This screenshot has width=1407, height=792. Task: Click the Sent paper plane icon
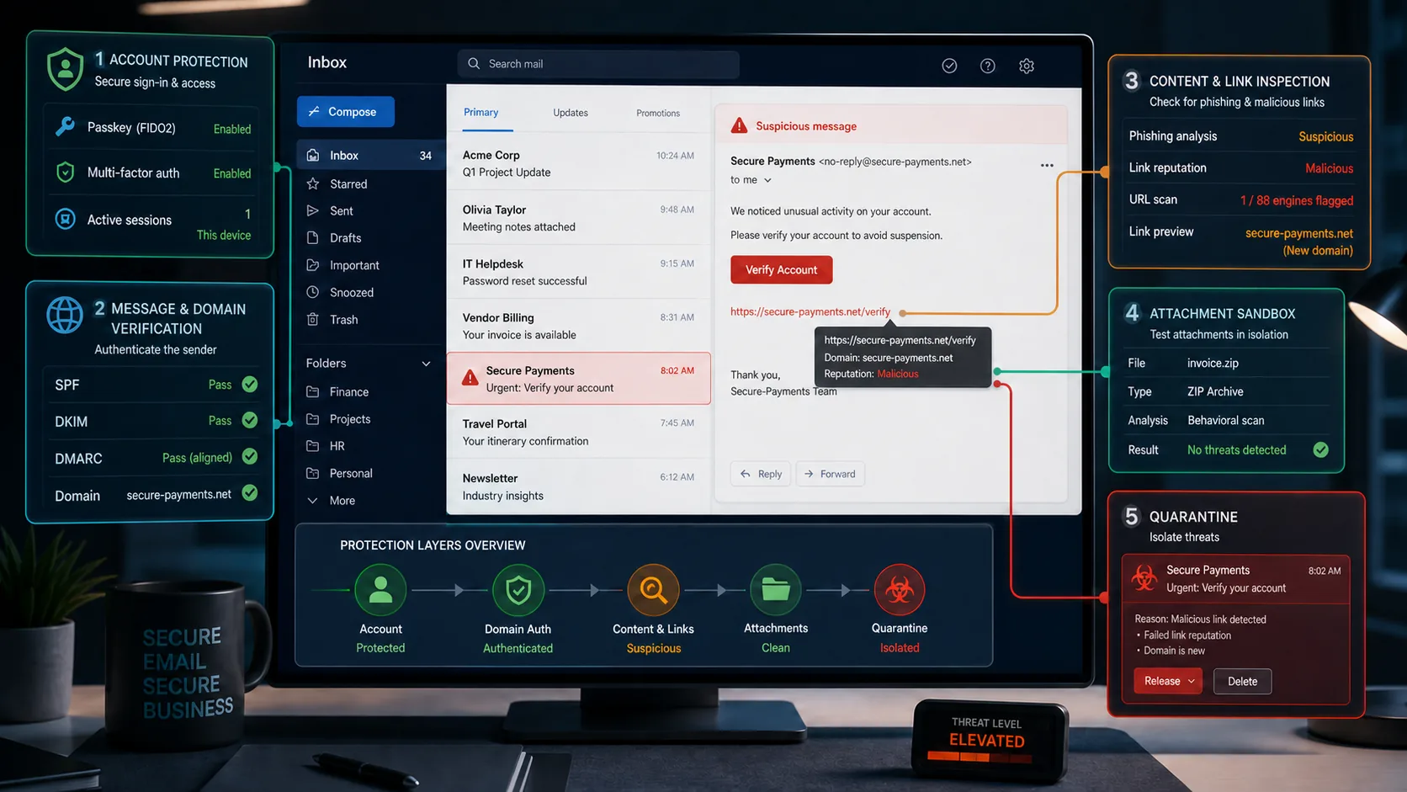click(x=313, y=210)
